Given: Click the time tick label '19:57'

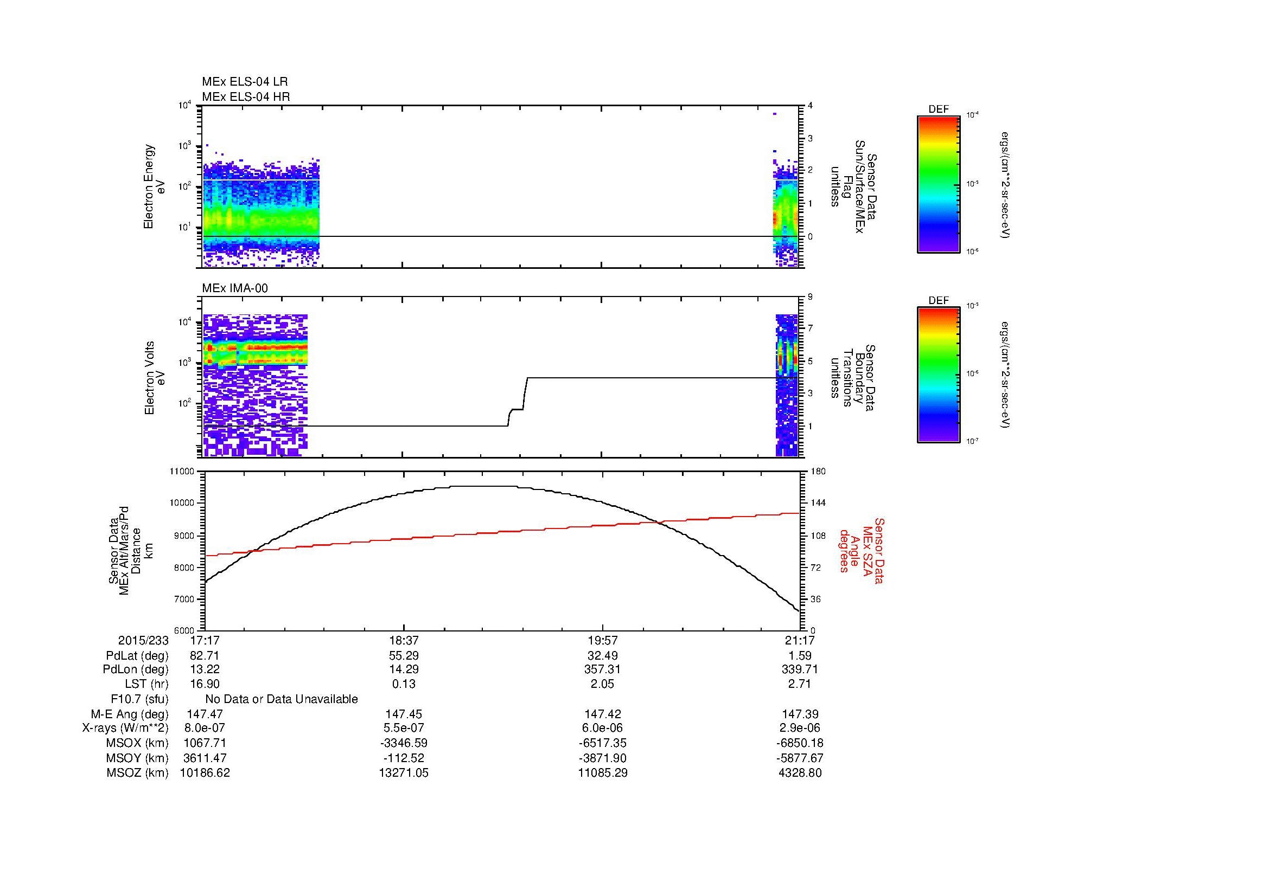Looking at the screenshot, I should click(603, 640).
